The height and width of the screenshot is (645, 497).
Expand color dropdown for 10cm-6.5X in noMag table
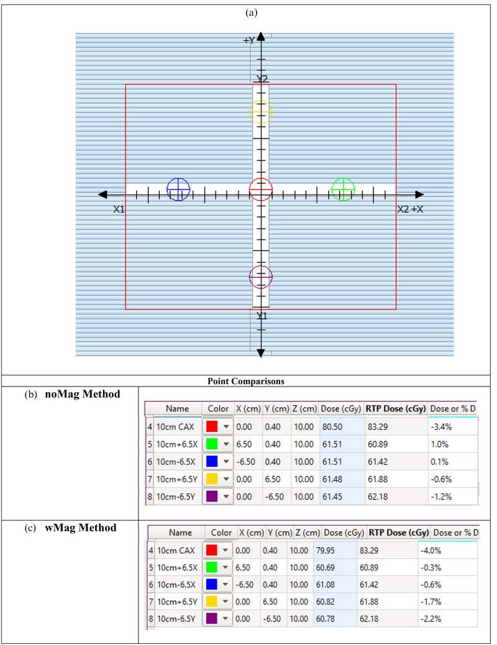point(226,461)
